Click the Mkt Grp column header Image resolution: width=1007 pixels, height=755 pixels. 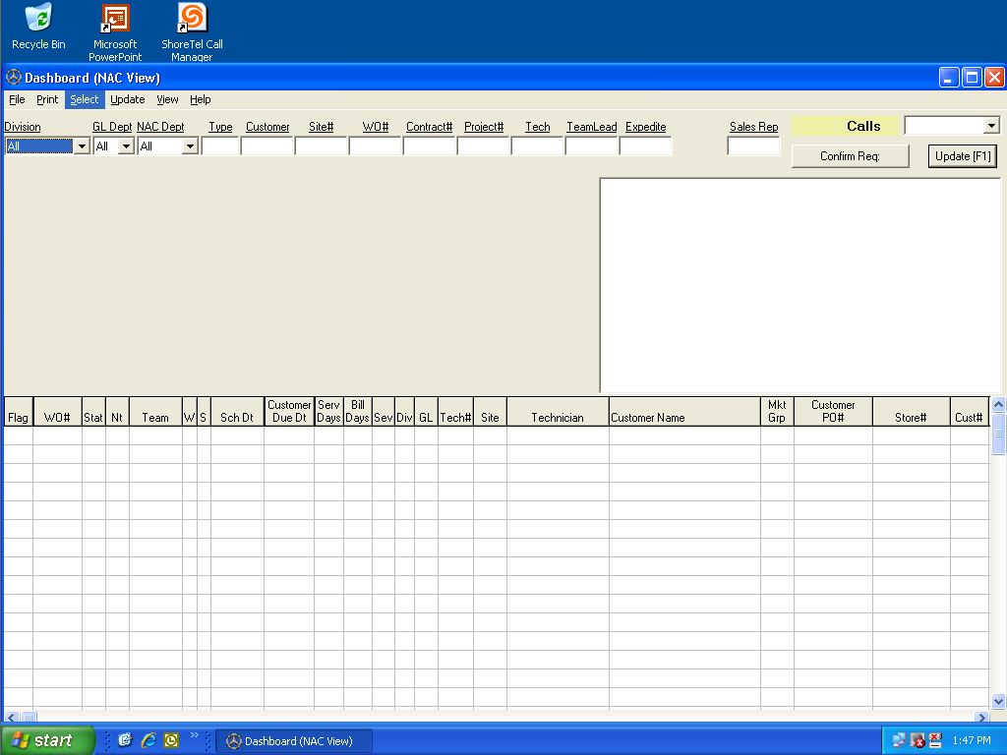pyautogui.click(x=777, y=412)
